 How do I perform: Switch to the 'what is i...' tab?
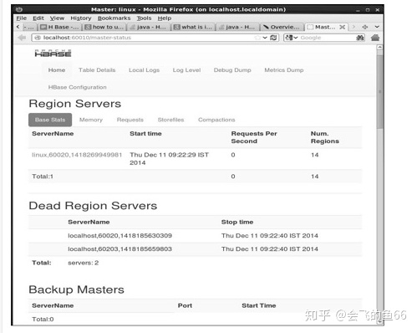(193, 27)
